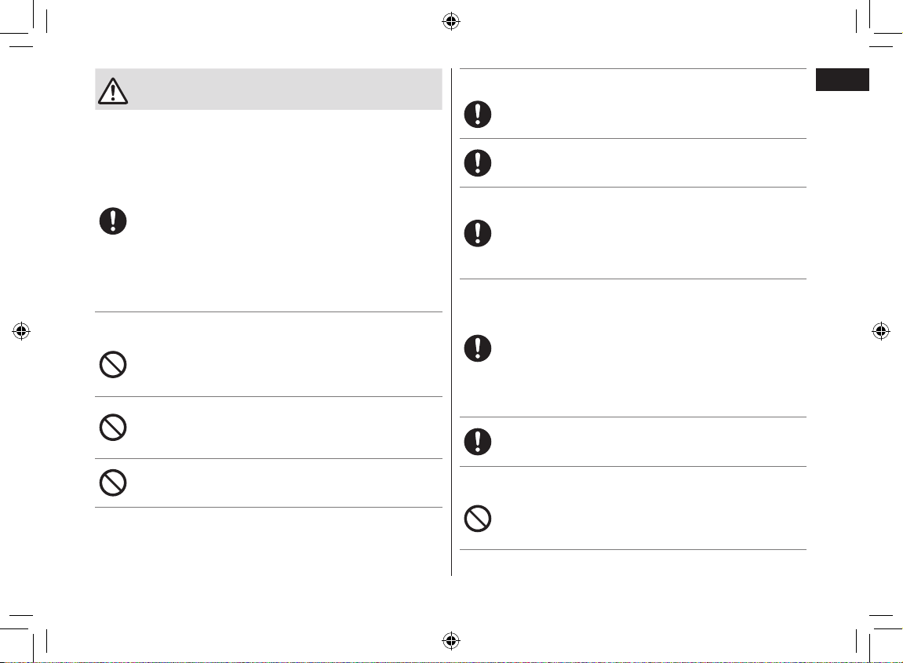Click the third exclamation icon in right column

(x=478, y=233)
